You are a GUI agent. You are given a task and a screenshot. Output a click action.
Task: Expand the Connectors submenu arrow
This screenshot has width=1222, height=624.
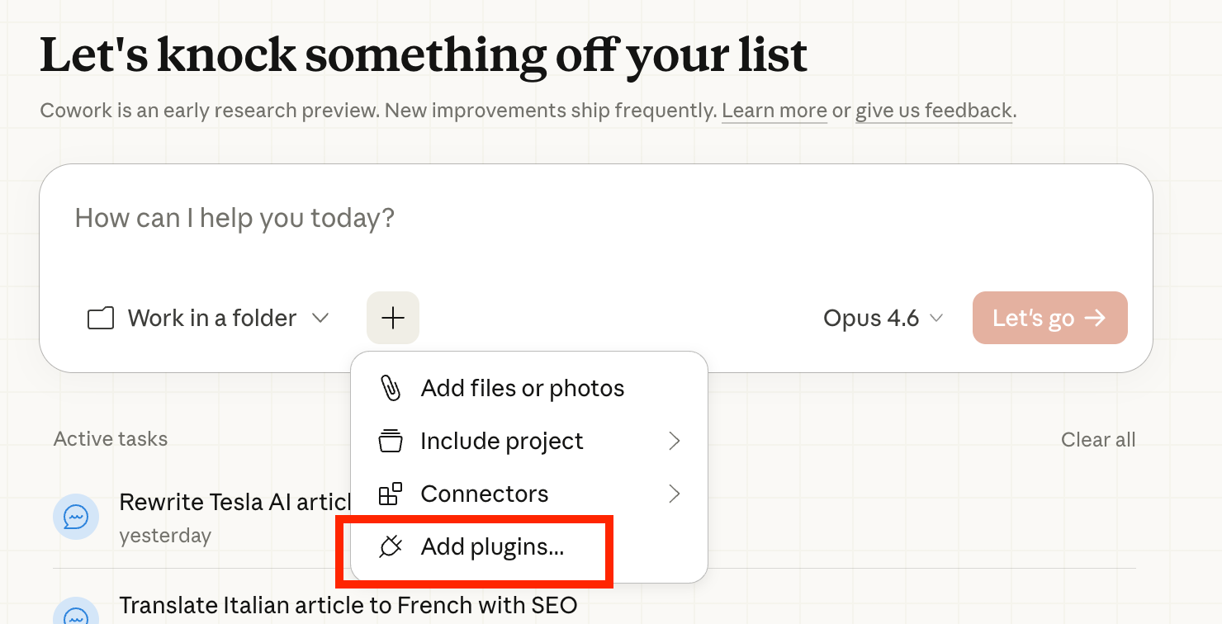[x=674, y=494]
